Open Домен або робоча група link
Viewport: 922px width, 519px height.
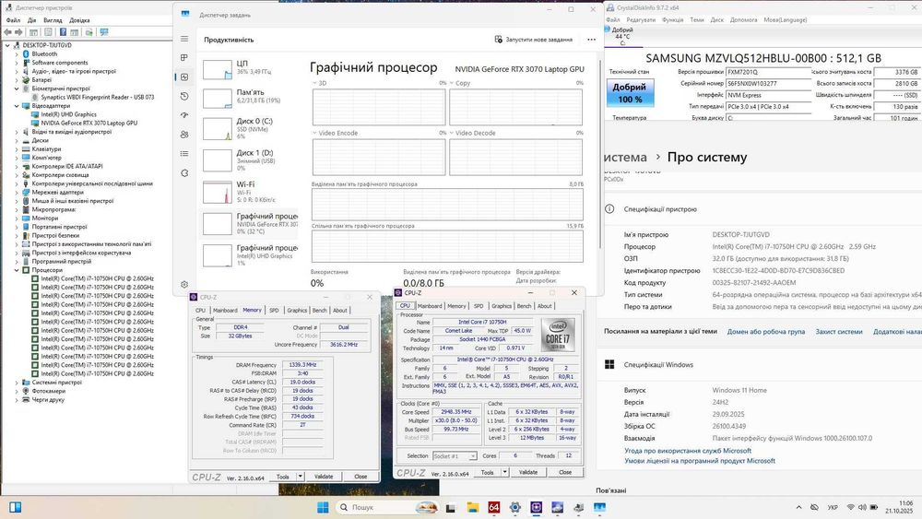[765, 332]
